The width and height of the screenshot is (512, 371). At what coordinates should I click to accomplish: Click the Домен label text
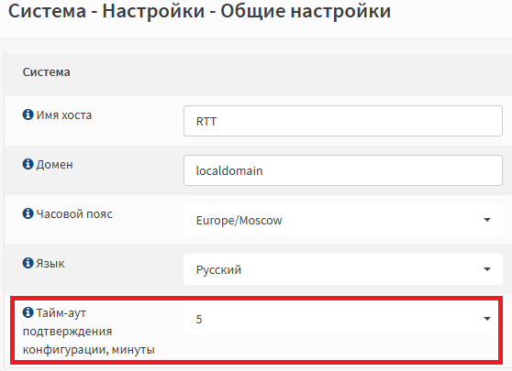[54, 165]
